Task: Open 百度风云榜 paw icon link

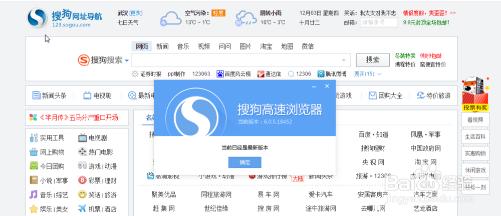Action: click(x=220, y=74)
